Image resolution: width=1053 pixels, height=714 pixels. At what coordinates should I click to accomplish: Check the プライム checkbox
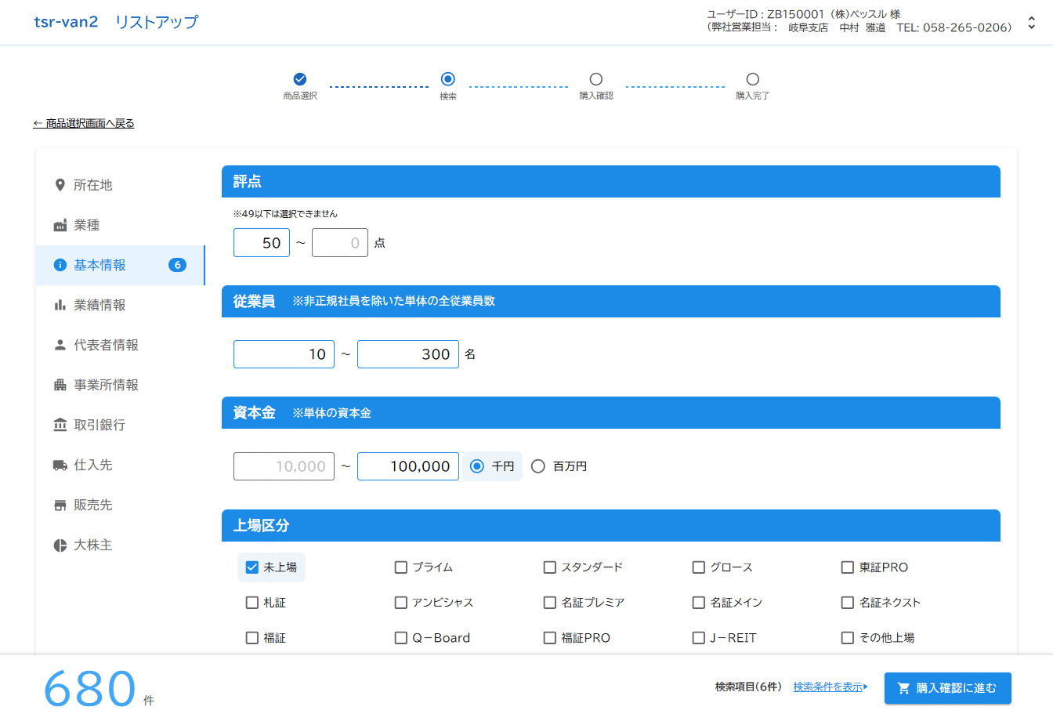[401, 567]
